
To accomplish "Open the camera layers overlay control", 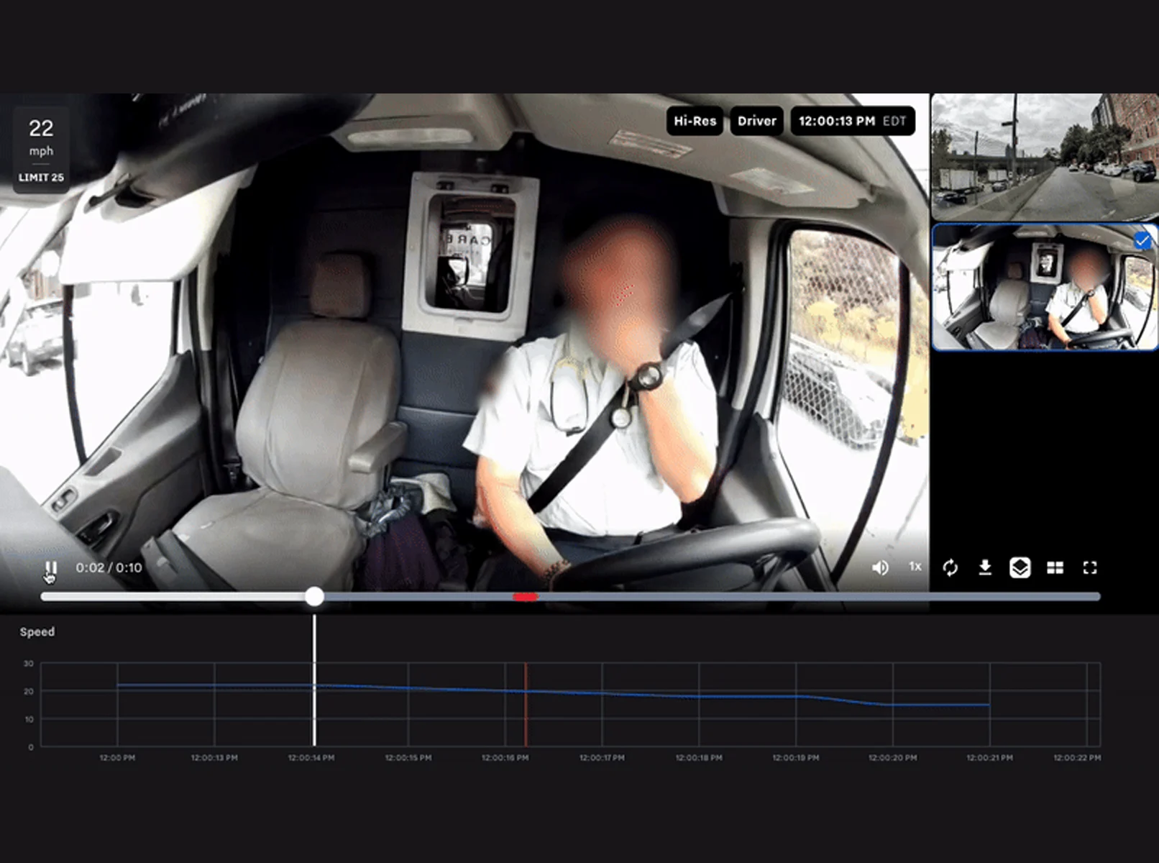I will point(1020,567).
